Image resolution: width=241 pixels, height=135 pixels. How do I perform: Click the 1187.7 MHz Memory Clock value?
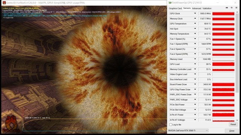[x=205, y=19]
